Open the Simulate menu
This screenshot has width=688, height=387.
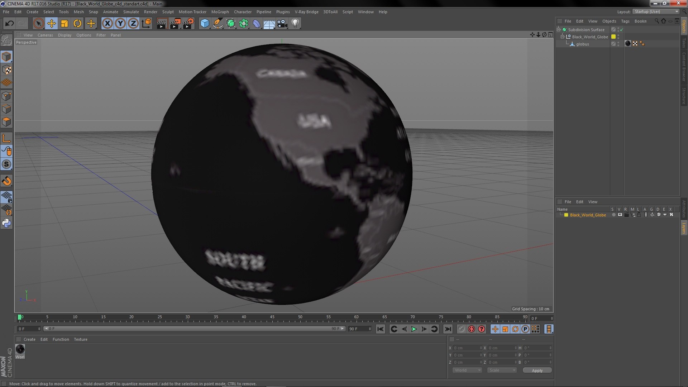[x=131, y=12]
